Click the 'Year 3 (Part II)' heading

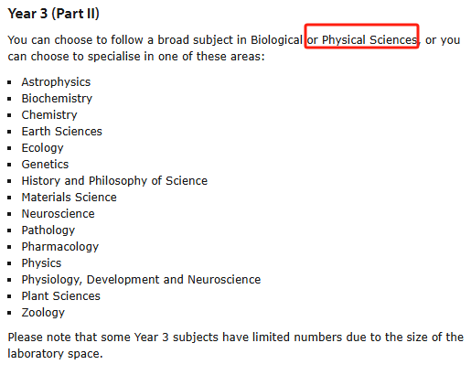pyautogui.click(x=53, y=14)
